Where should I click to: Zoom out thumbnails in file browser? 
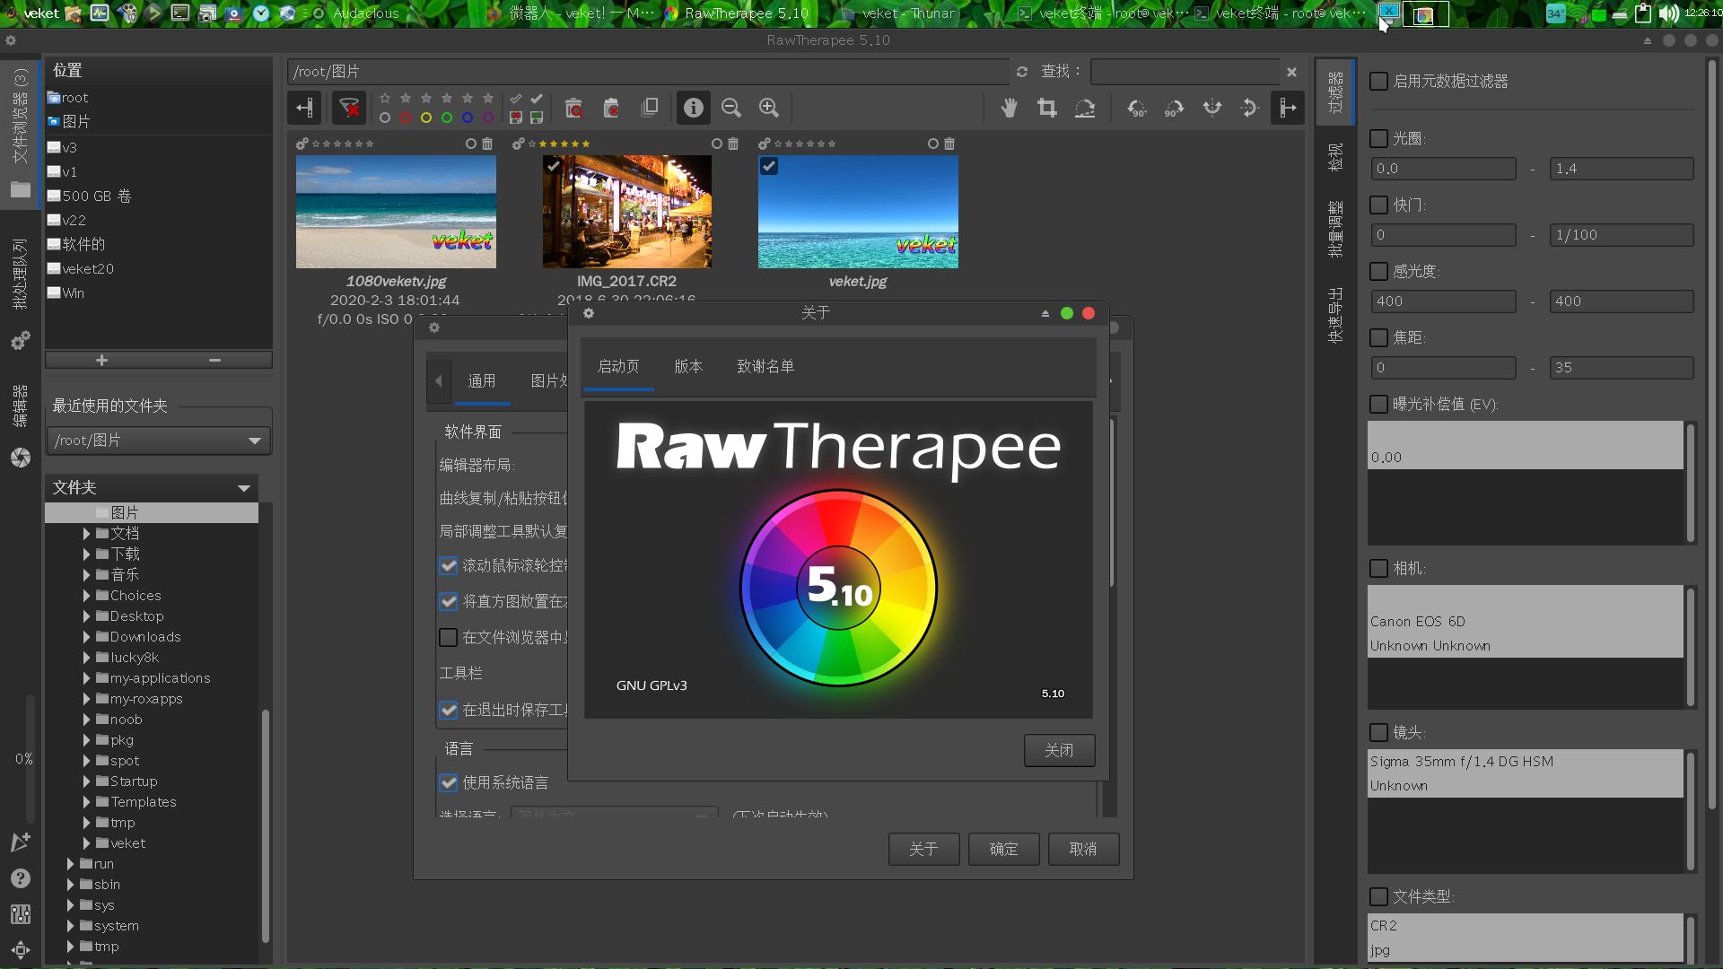coord(731,109)
